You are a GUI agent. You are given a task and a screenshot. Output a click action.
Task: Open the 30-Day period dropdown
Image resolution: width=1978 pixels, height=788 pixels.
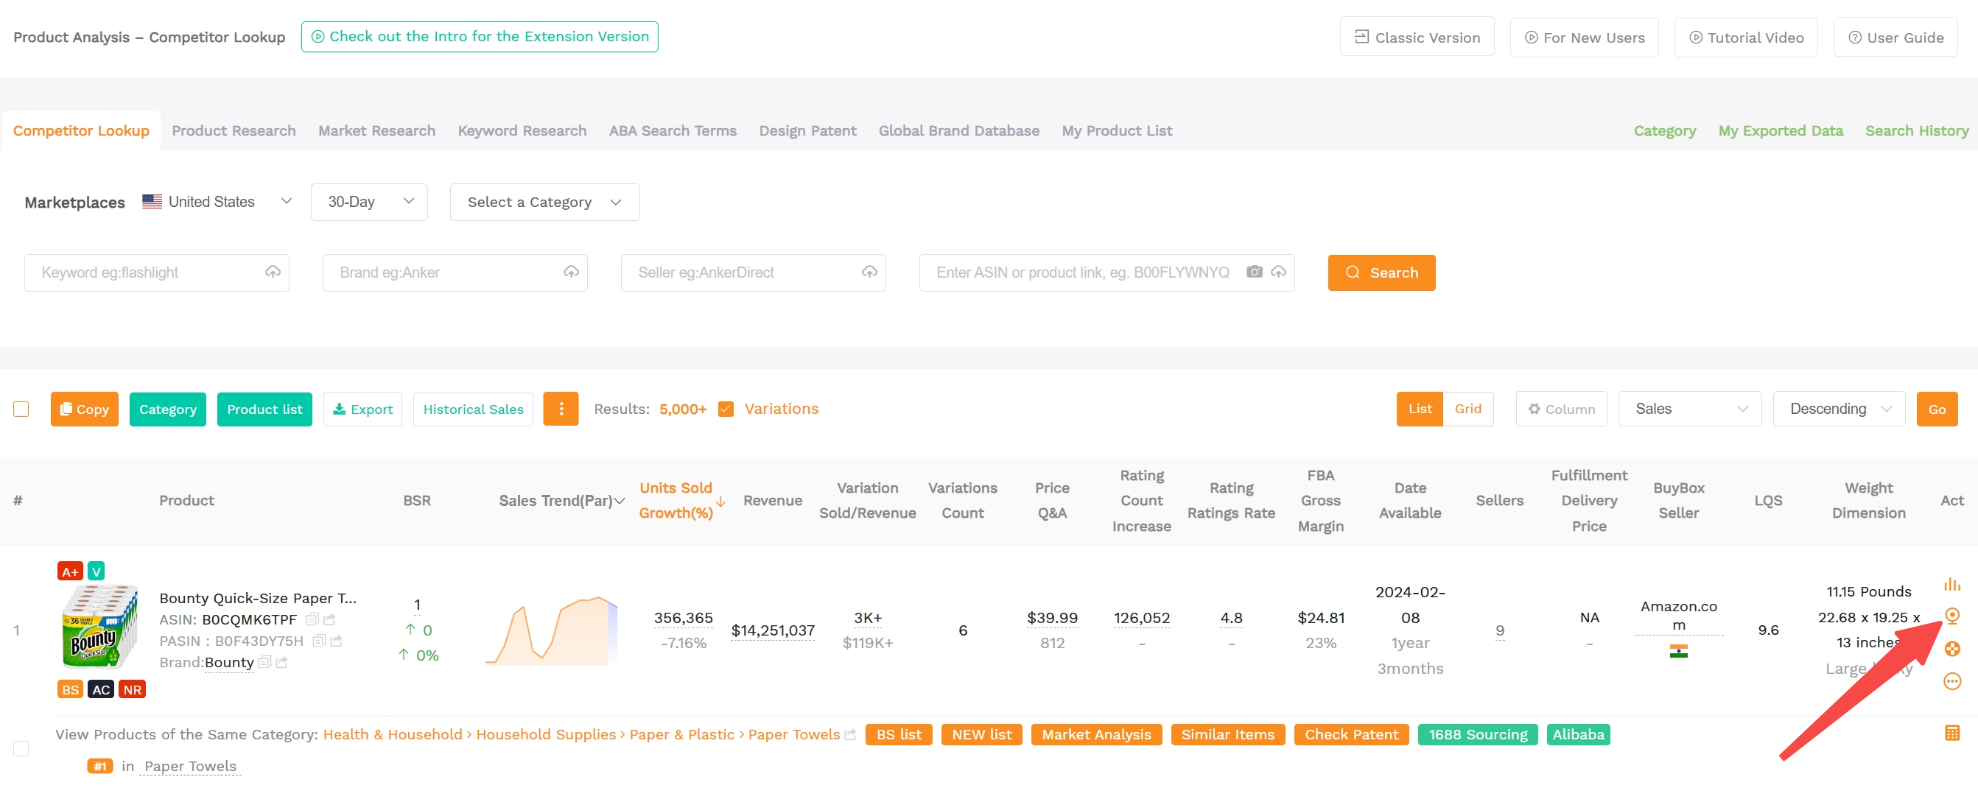(x=369, y=202)
